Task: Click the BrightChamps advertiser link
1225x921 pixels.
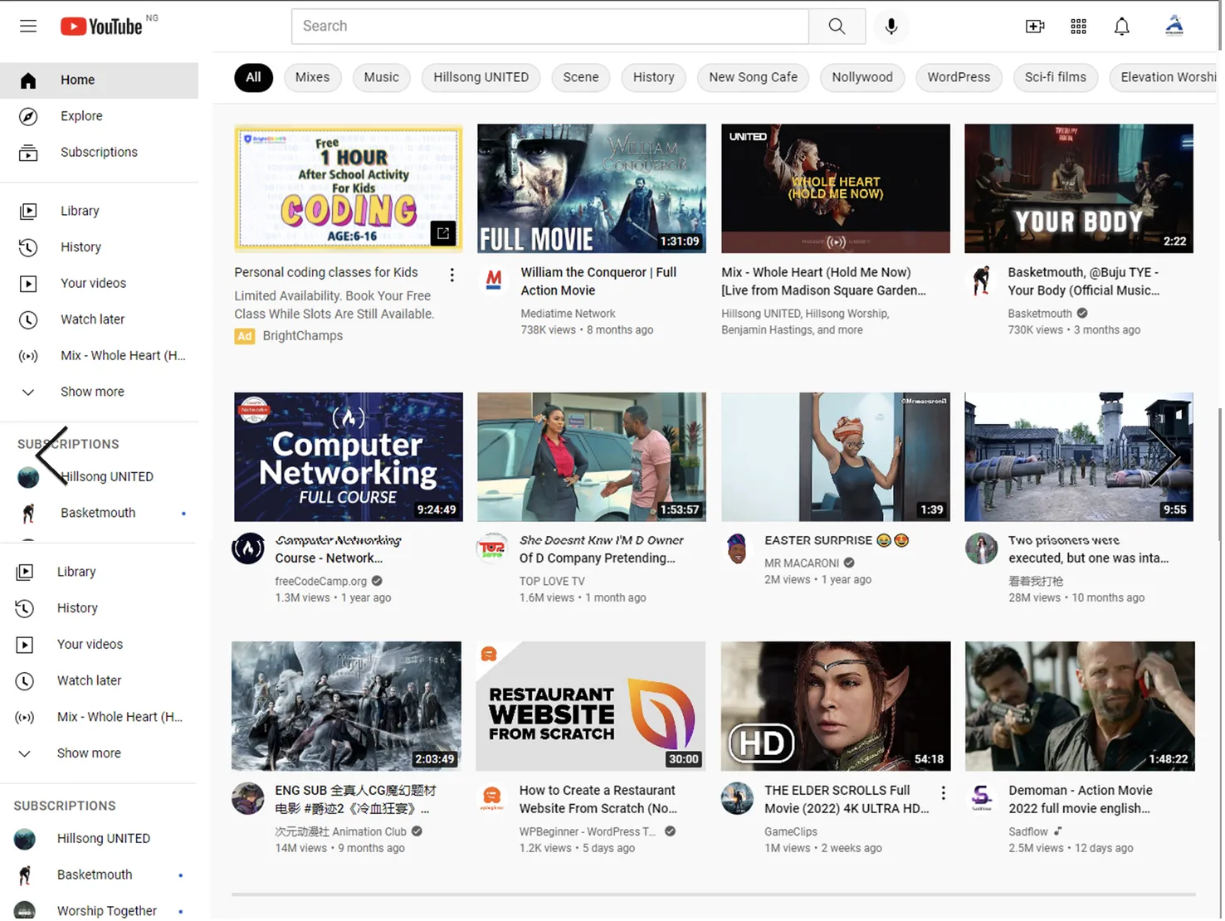Action: [304, 336]
